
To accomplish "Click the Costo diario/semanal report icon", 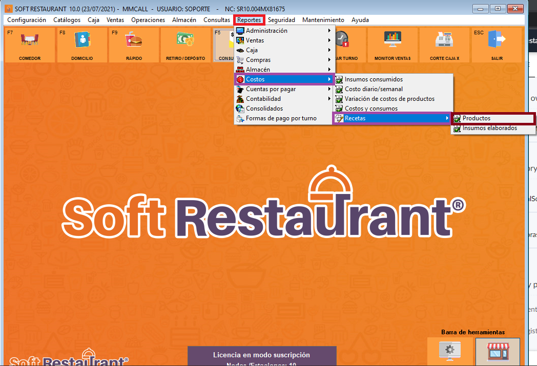I will pos(339,89).
